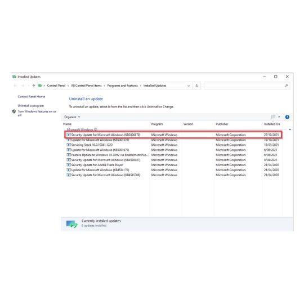Click the shield icon beside Turn Windows features
This screenshot has width=304, height=304.
tap(14, 111)
